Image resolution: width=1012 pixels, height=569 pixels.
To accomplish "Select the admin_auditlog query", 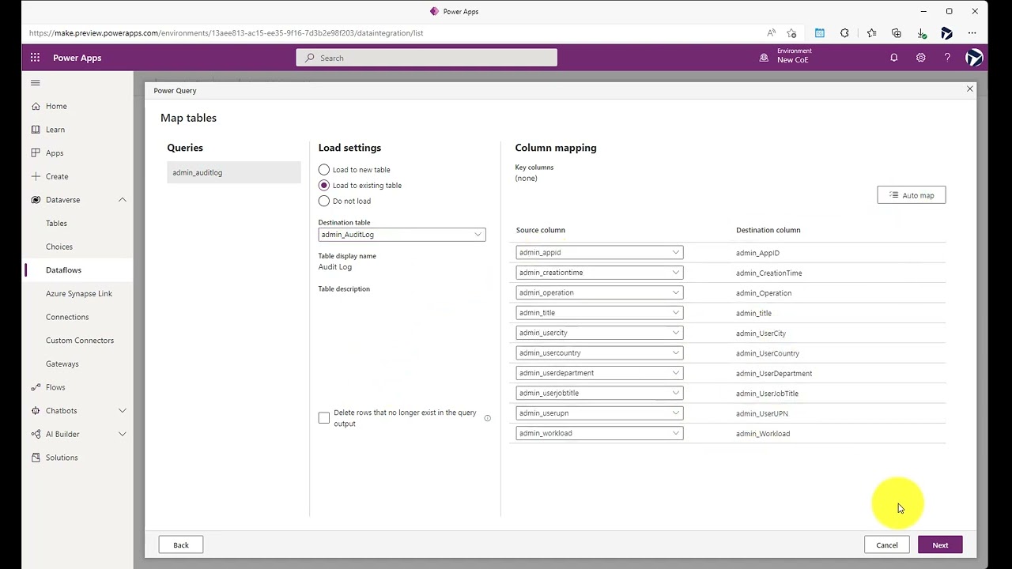I will (x=234, y=172).
